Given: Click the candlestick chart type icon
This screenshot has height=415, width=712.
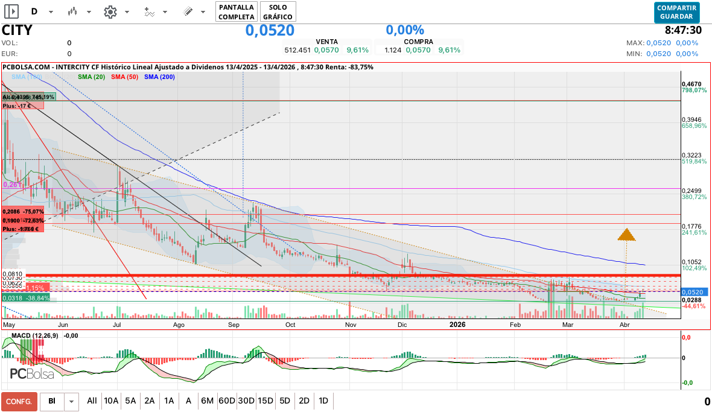Looking at the screenshot, I should tap(72, 11).
